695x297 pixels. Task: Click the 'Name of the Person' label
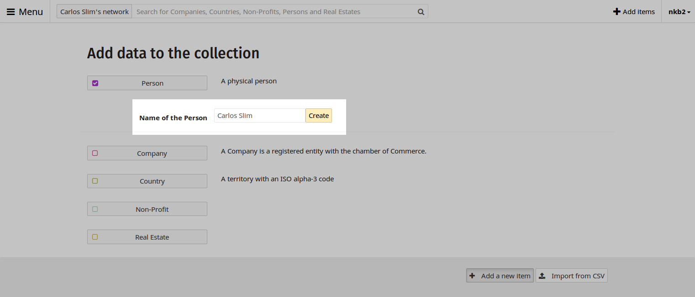click(173, 118)
